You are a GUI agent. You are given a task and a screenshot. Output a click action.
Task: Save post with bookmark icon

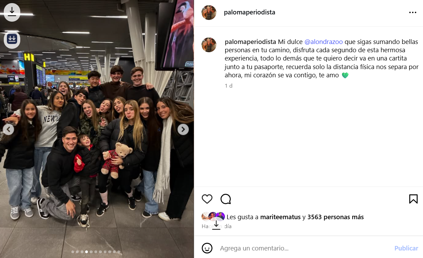click(x=413, y=199)
